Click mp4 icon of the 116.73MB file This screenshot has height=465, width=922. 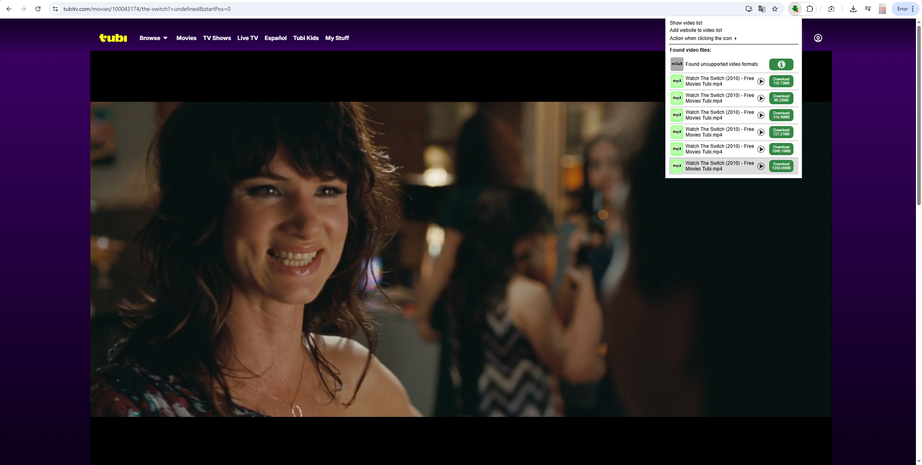(677, 81)
